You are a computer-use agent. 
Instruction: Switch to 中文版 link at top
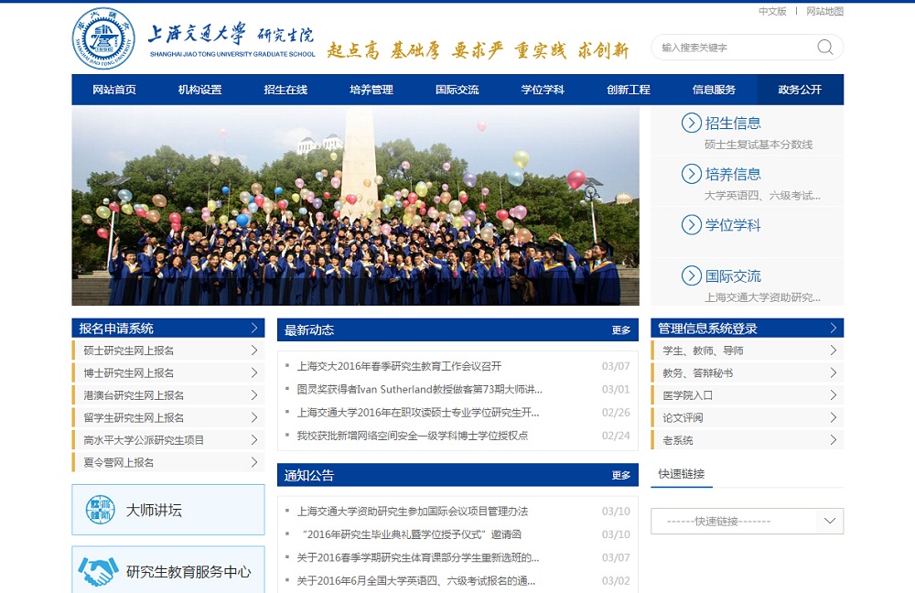772,11
